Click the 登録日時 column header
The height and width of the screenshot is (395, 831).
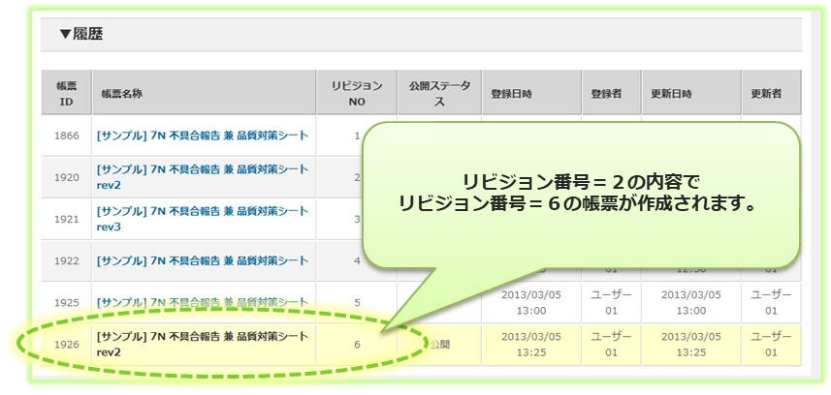tap(511, 94)
